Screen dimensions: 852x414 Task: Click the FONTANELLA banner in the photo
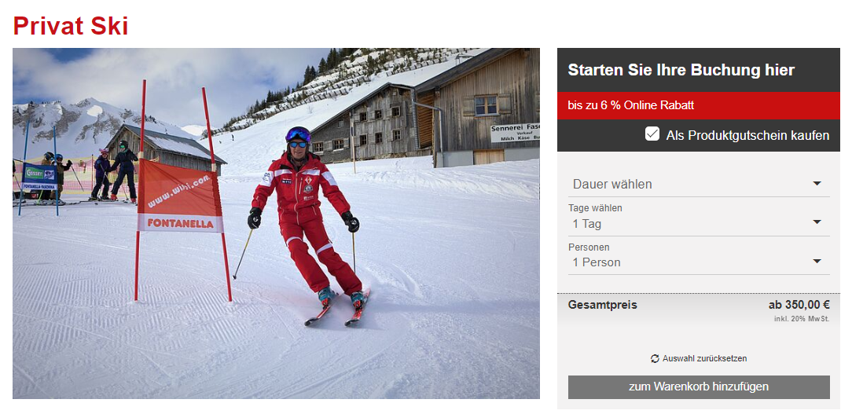[179, 196]
